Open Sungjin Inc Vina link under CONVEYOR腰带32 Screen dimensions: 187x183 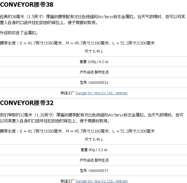pos(102,181)
